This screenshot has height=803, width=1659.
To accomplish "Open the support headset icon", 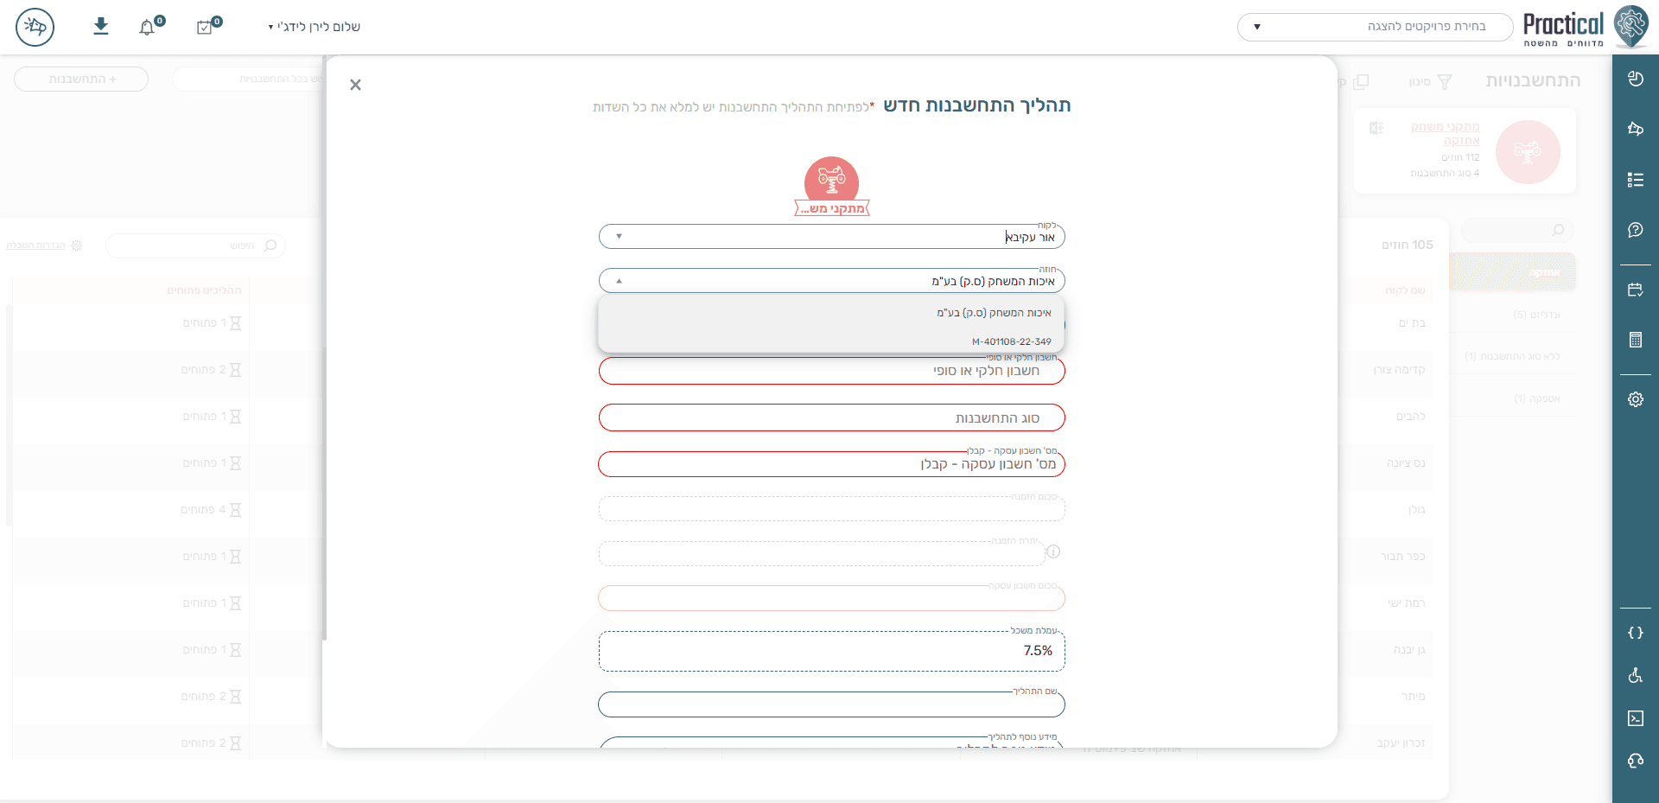I will (1635, 761).
